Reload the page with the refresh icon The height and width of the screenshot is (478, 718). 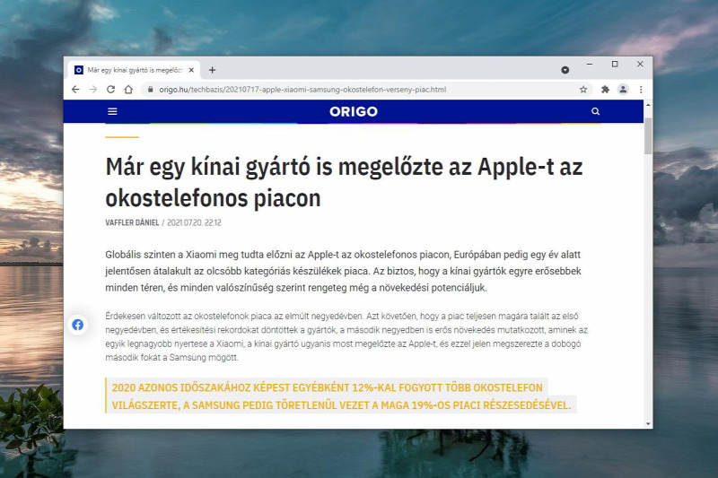tap(110, 90)
